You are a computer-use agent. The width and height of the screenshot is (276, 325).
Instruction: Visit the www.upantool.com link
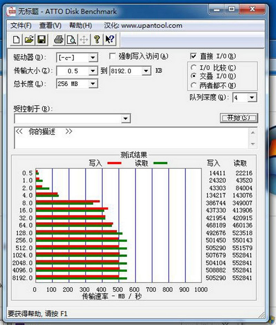[152, 26]
